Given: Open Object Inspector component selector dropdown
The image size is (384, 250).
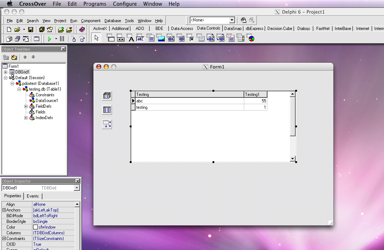Looking at the screenshot, I should click(77, 188).
